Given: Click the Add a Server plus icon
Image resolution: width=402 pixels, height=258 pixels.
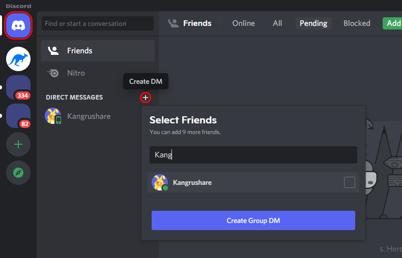Looking at the screenshot, I should click(18, 144).
